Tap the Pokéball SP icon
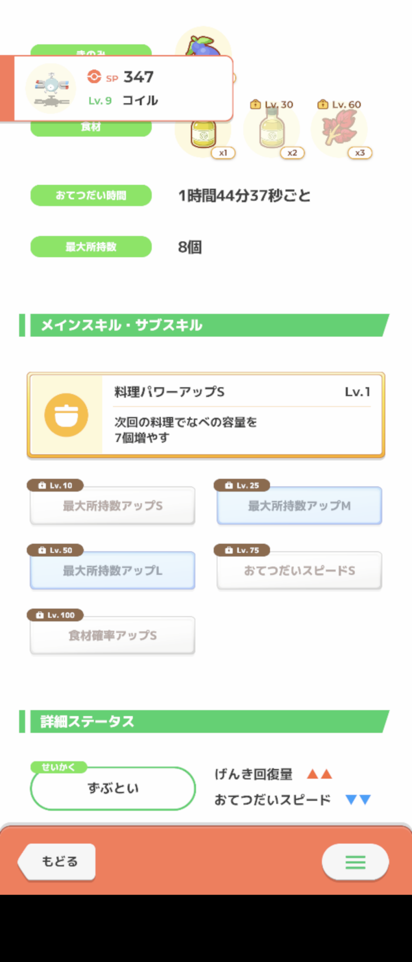This screenshot has height=962, width=412. [x=94, y=76]
